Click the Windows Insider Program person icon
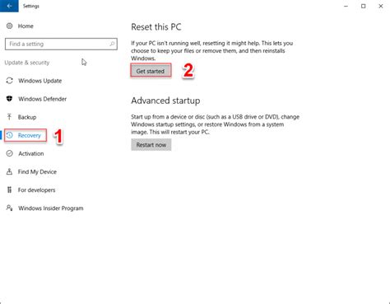 coord(10,208)
